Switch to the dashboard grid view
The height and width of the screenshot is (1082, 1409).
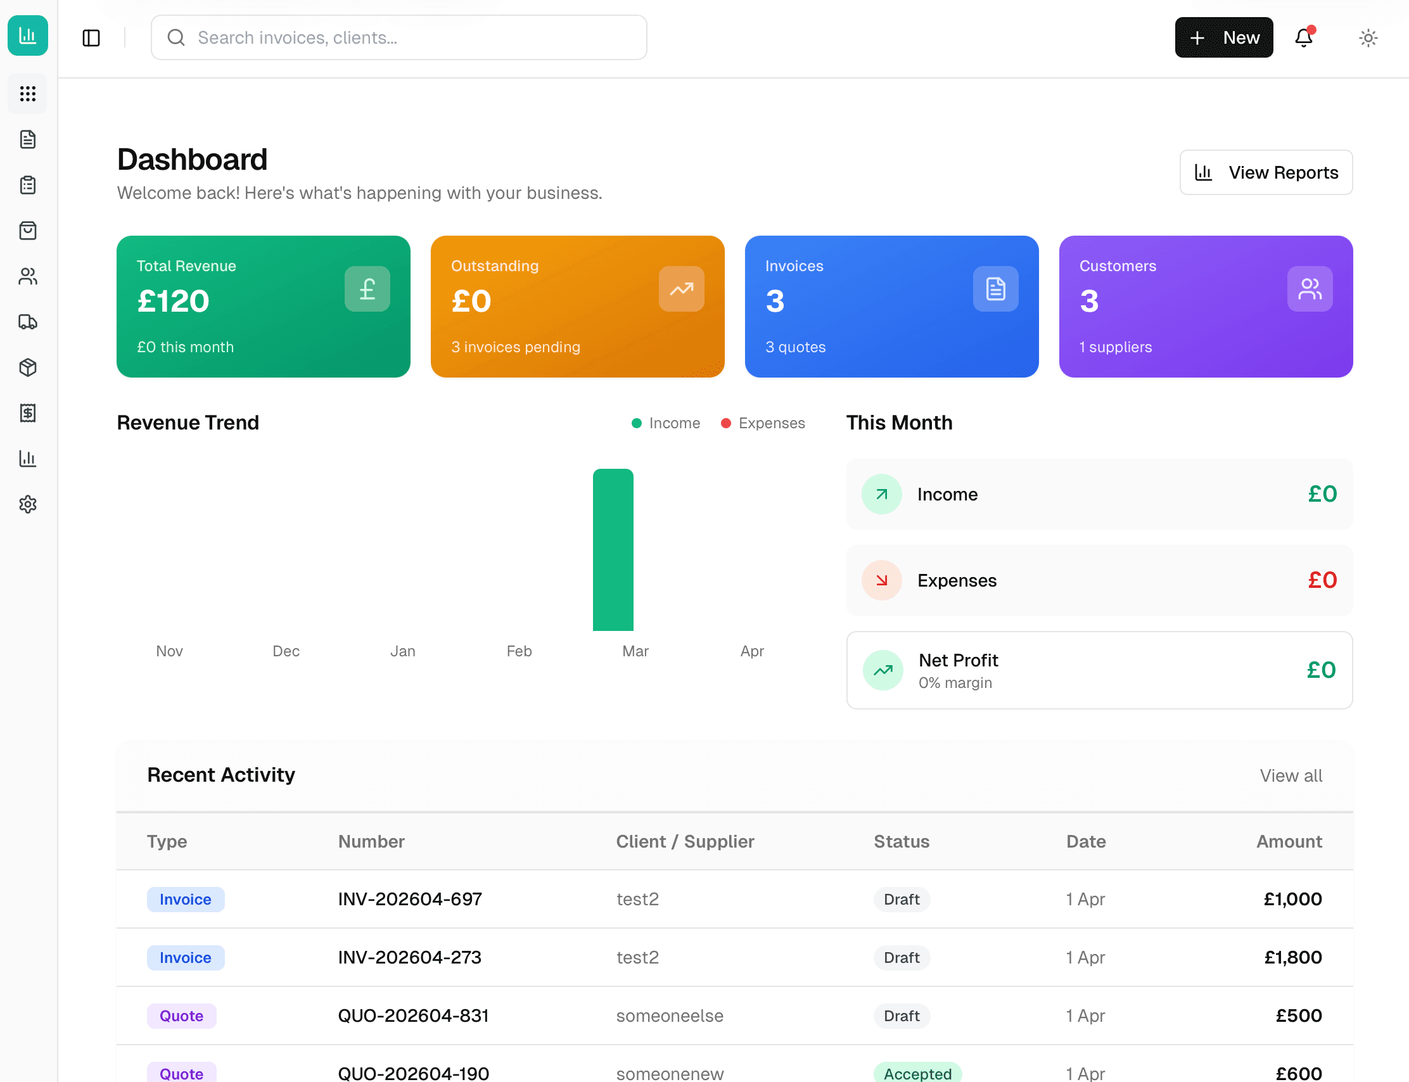click(x=27, y=93)
